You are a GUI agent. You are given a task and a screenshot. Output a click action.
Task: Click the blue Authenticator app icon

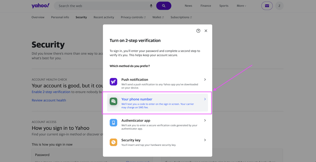pos(113,123)
